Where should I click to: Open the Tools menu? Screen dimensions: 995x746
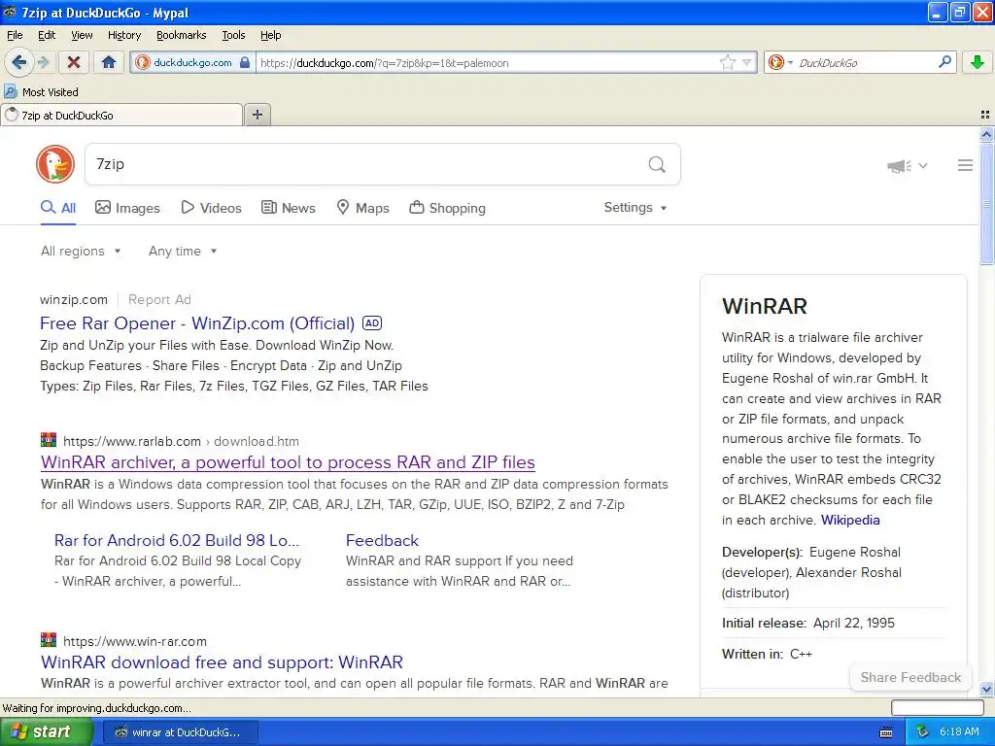click(x=233, y=35)
